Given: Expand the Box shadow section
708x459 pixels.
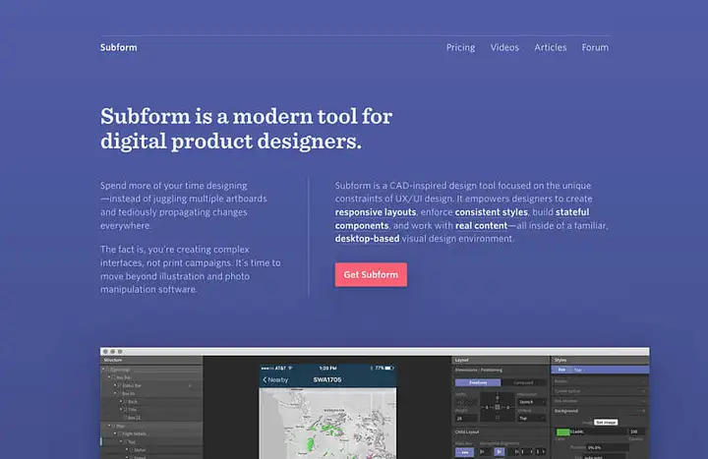Looking at the screenshot, I should pos(601,401).
